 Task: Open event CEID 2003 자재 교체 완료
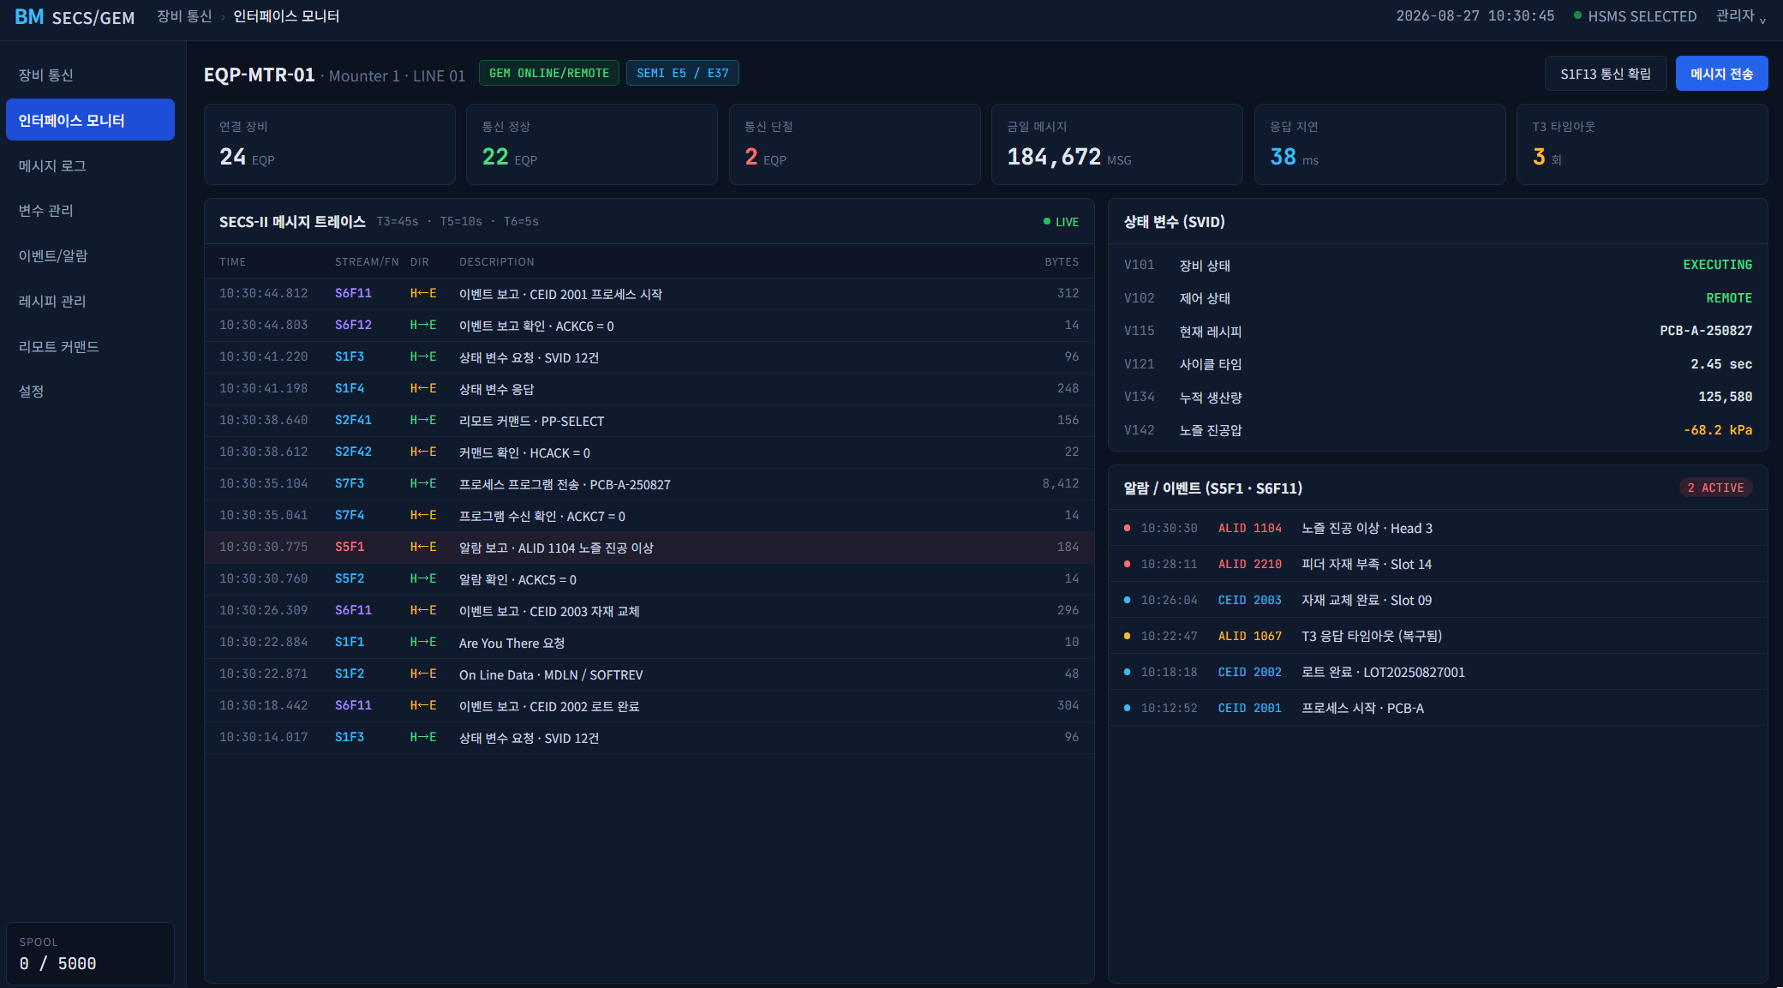tap(1438, 601)
